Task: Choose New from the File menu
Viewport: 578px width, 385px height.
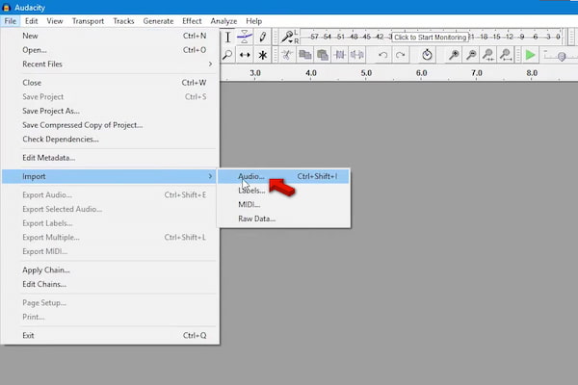Action: 110,36
